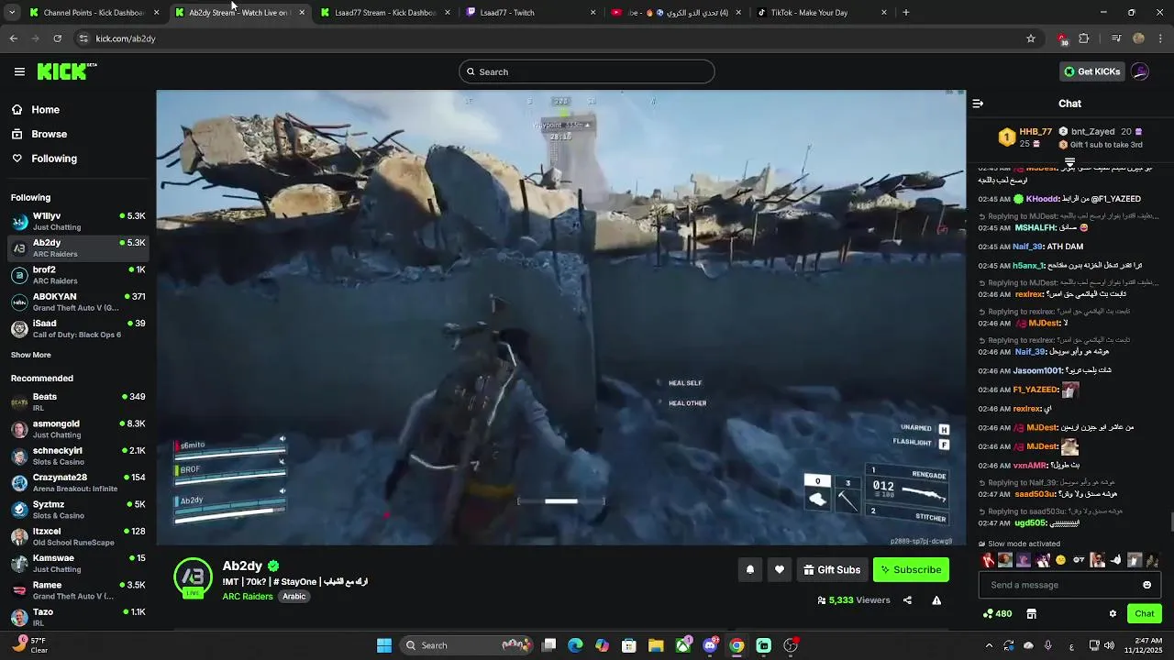
Task: Switch to Lsaad77 Stream Kick Dashboard tab
Action: [x=385, y=13]
